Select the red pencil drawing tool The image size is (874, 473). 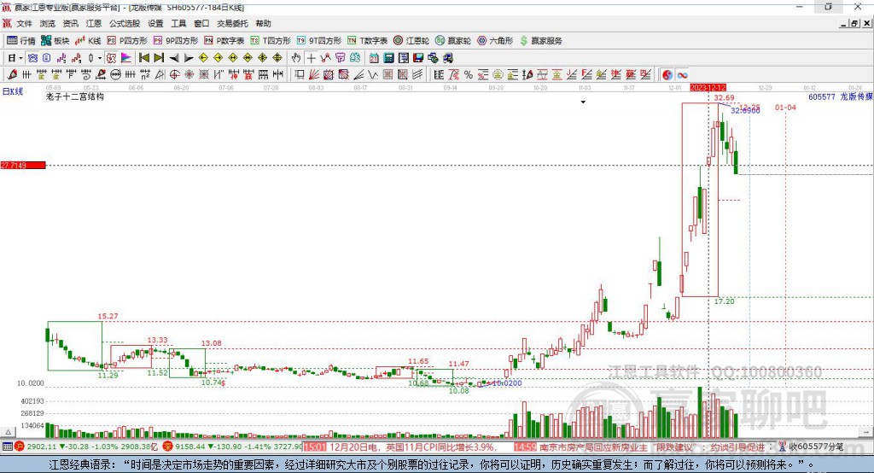(12, 75)
